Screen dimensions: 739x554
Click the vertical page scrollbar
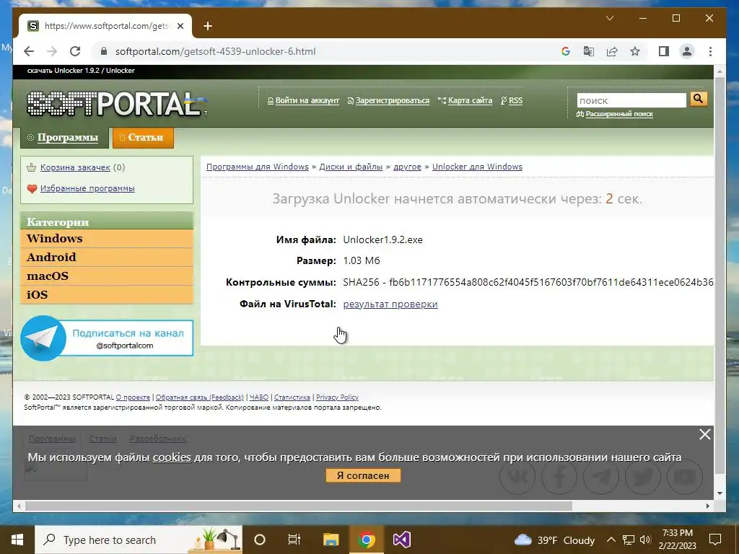click(720, 276)
